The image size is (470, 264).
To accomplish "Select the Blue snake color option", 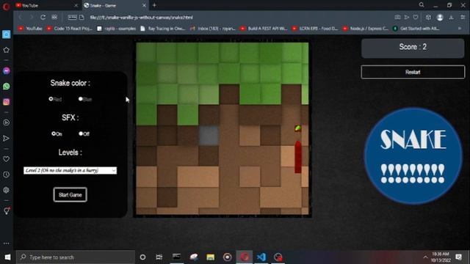I will pyautogui.click(x=80, y=99).
